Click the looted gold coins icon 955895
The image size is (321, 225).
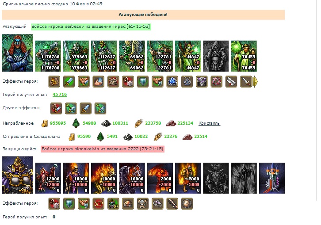pos(44,123)
